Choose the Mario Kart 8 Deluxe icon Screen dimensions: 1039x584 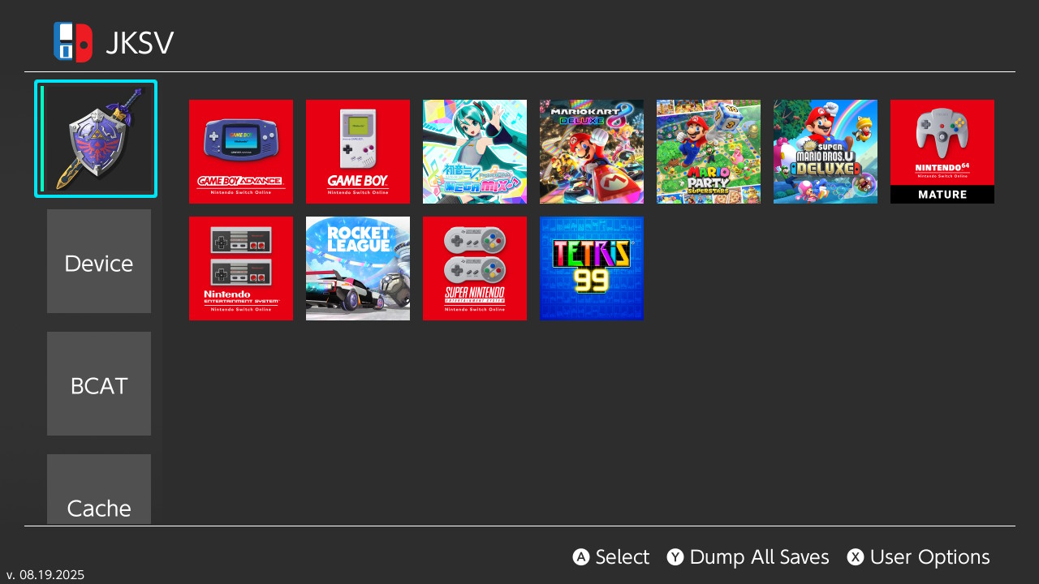[x=592, y=152]
